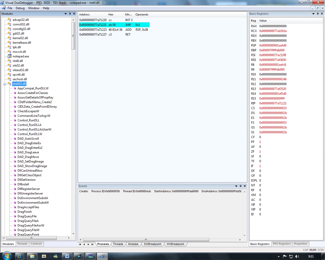Open the Basic Registers panel dropdown arrow

[313, 14]
